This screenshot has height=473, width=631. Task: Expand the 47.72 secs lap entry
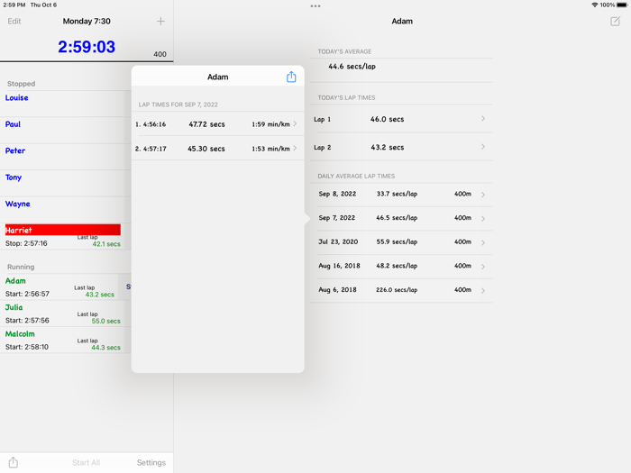coord(217,124)
